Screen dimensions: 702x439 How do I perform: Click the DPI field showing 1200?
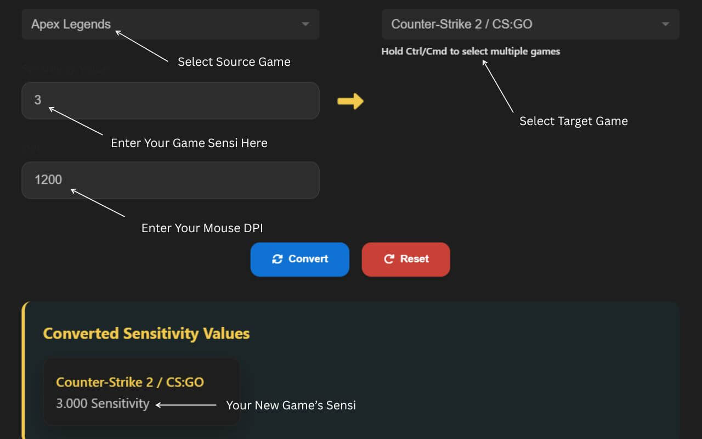coord(170,180)
